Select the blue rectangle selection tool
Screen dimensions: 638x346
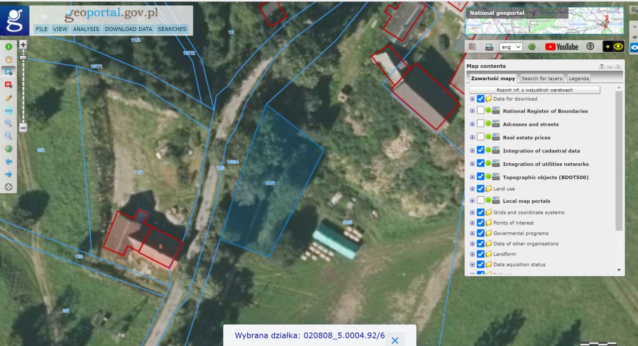(x=8, y=72)
